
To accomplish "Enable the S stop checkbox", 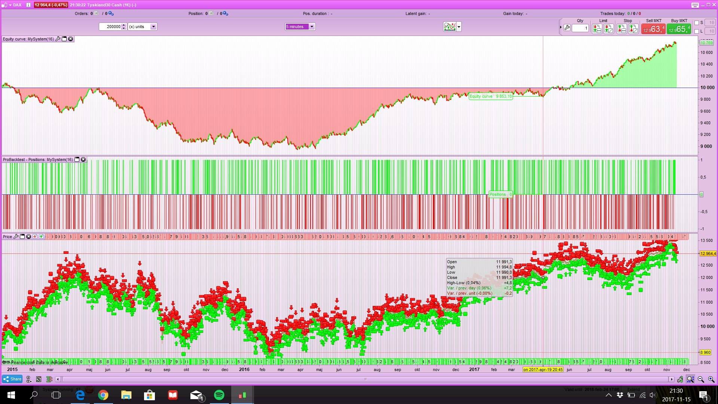I will click(x=697, y=23).
